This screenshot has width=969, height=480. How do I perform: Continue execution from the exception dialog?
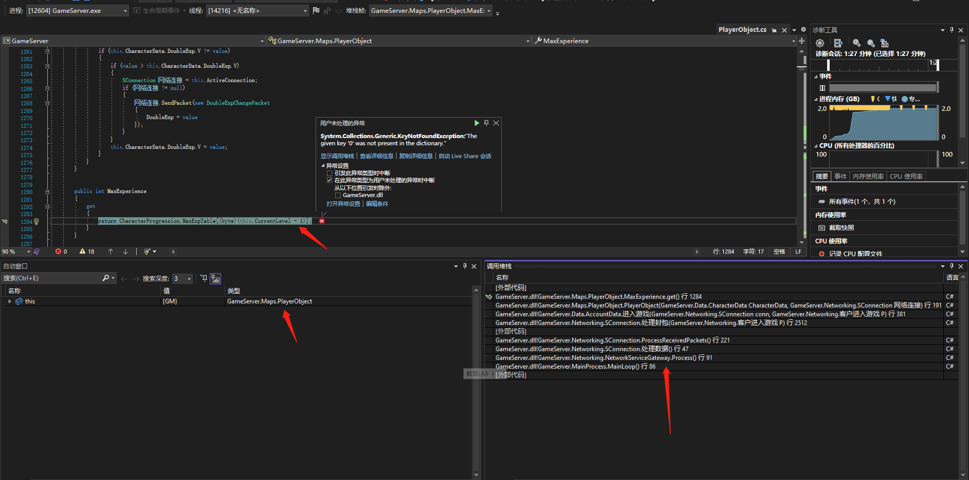pyautogui.click(x=477, y=123)
